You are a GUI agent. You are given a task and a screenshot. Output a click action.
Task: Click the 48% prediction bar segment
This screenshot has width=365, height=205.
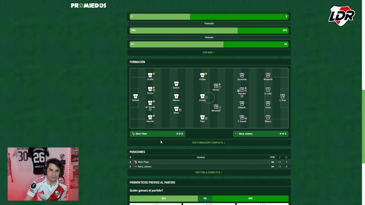tap(250, 198)
